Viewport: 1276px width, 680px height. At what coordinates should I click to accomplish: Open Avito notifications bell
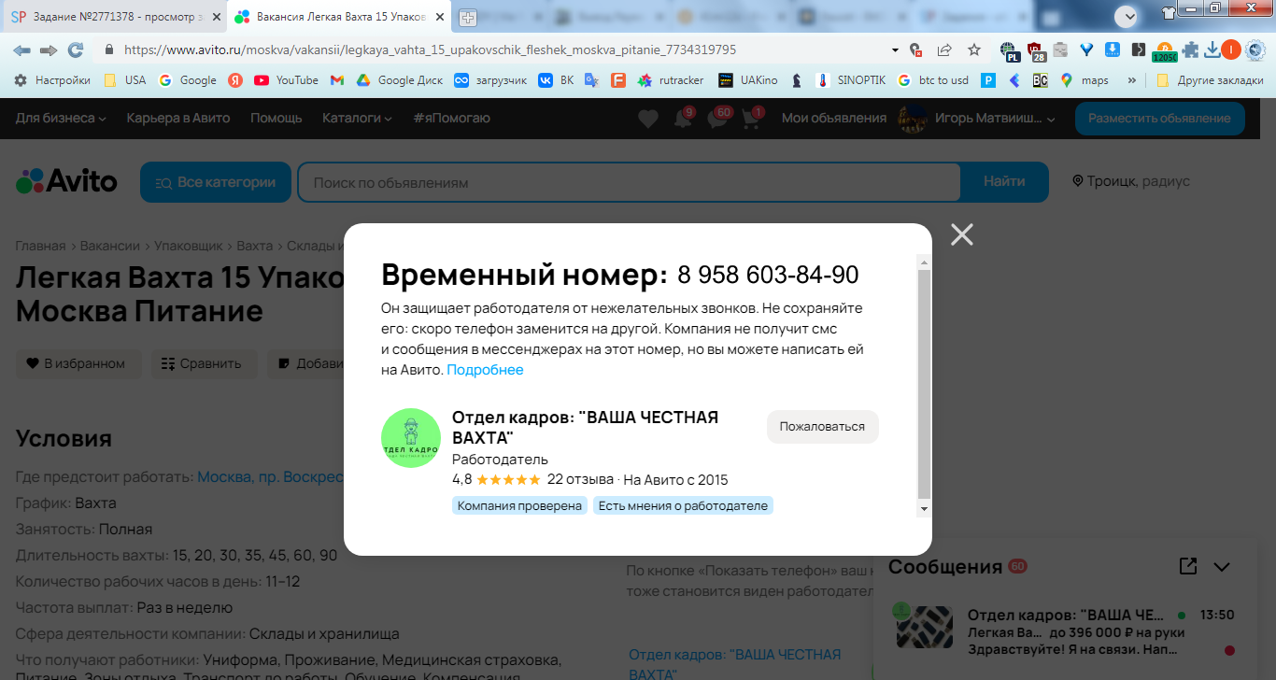tap(683, 119)
